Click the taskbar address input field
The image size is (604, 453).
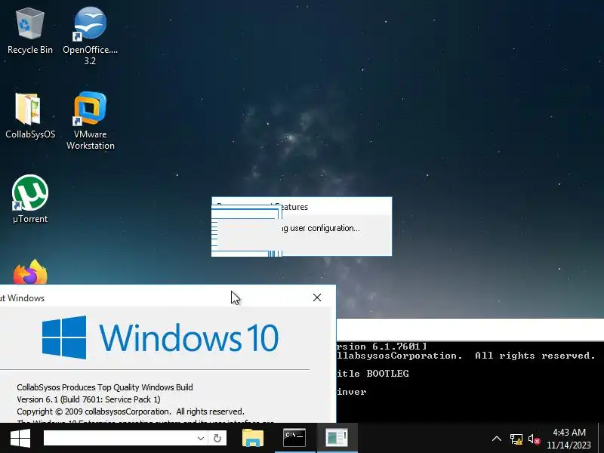tap(119, 438)
